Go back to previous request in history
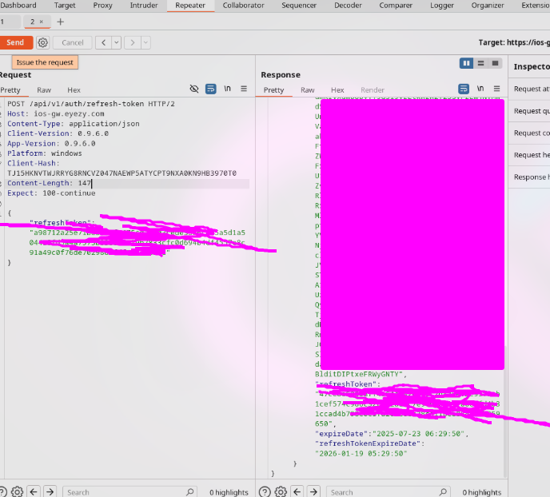This screenshot has width=550, height=497. 103,43
